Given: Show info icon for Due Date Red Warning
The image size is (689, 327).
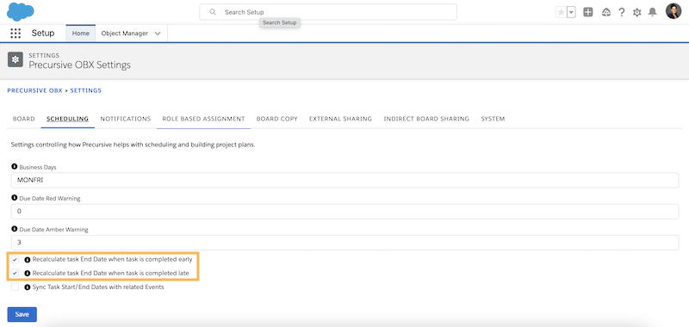Looking at the screenshot, I should pyautogui.click(x=15, y=198).
